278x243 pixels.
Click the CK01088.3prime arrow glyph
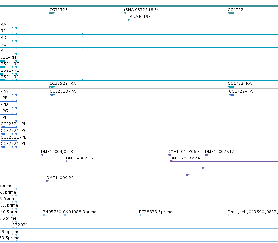tap(65, 215)
